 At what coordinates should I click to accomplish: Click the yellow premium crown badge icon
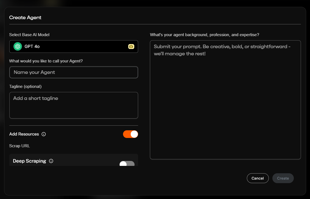(x=131, y=47)
